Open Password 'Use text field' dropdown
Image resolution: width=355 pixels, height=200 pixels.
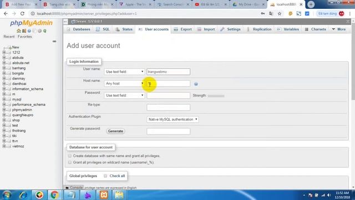point(124,96)
